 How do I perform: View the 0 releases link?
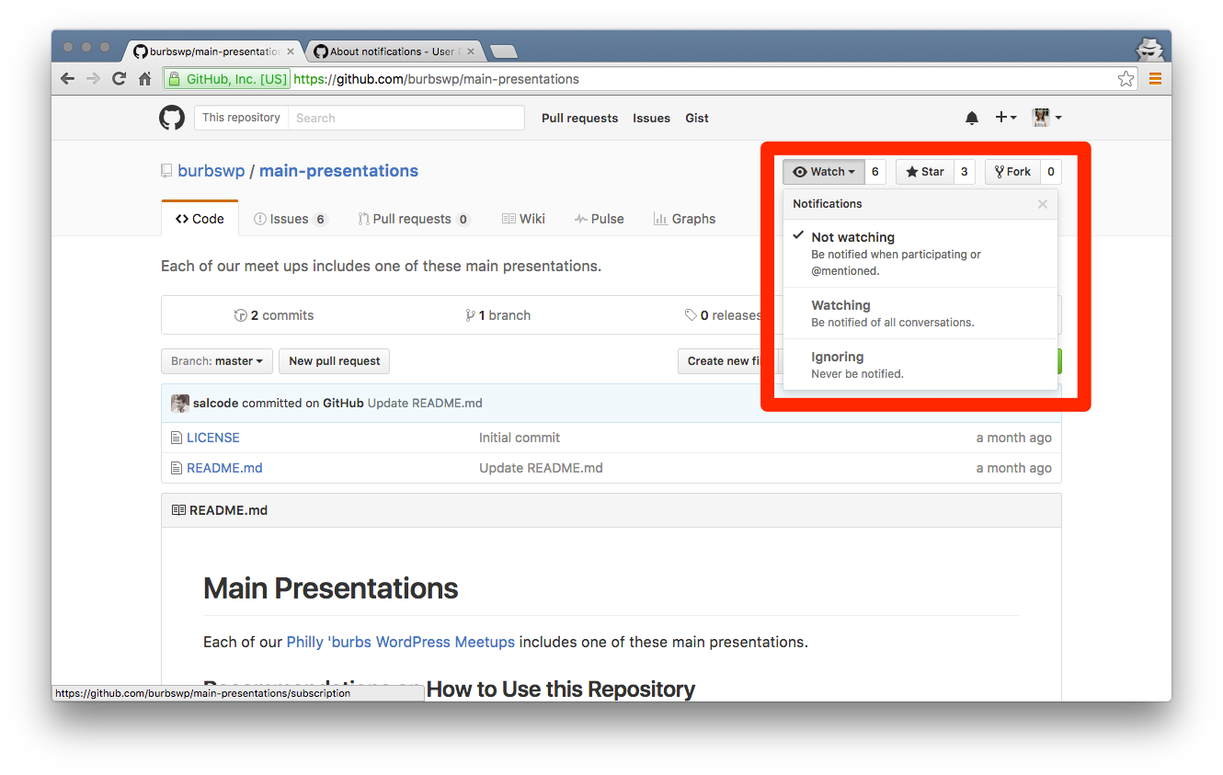click(x=724, y=315)
